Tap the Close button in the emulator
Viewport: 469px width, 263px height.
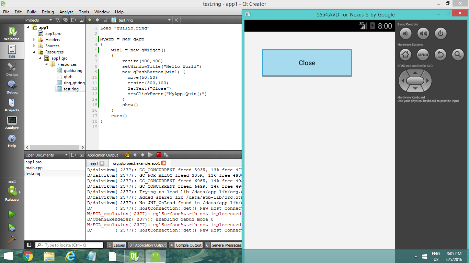click(307, 63)
